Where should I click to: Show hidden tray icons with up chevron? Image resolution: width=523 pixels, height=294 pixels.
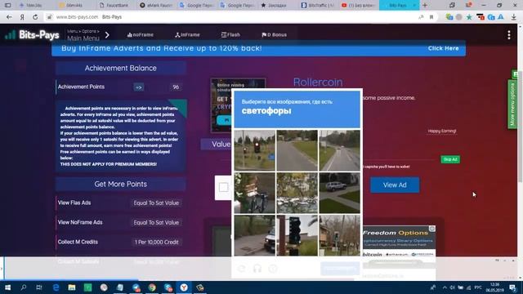coord(445,287)
